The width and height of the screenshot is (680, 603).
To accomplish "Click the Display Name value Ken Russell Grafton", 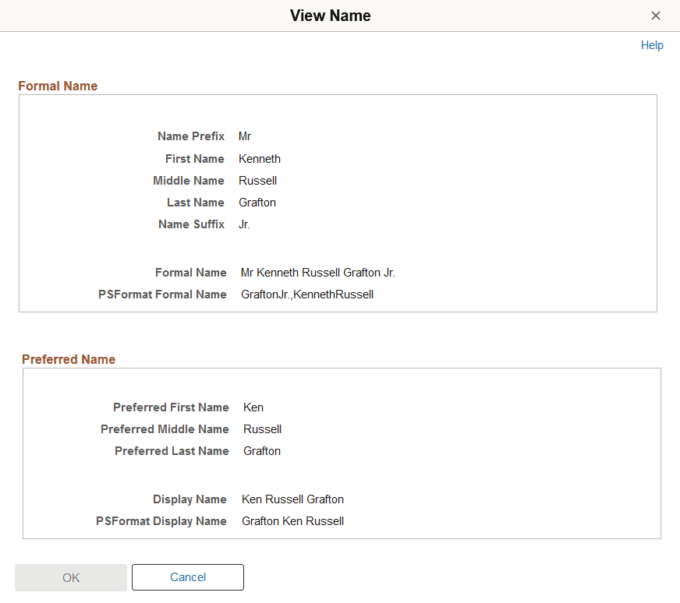I will (x=292, y=499).
